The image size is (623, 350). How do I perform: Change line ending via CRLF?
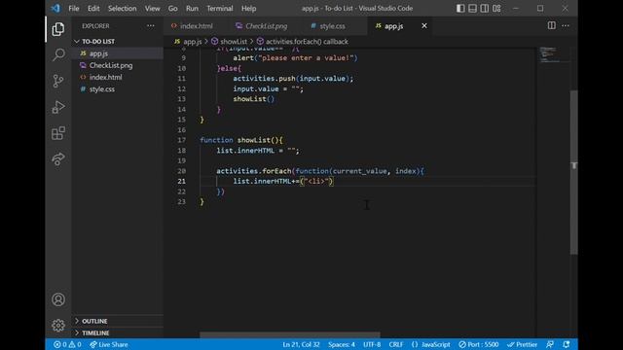(x=396, y=344)
